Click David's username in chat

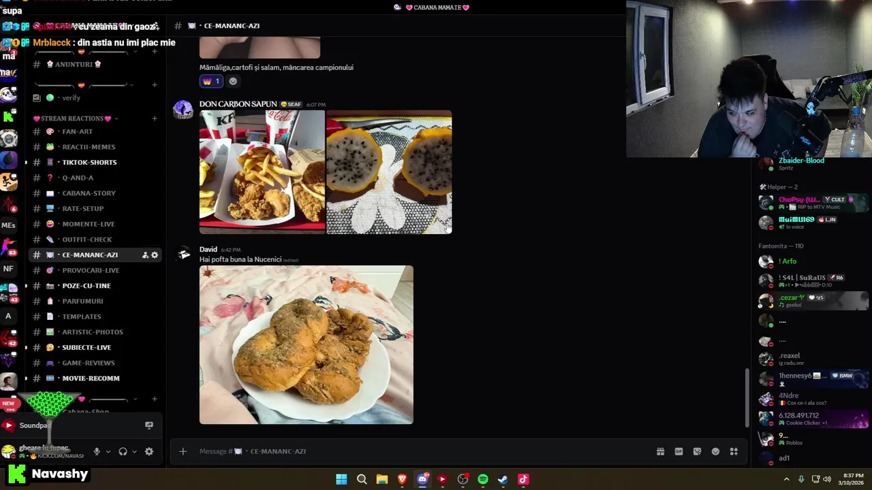click(208, 250)
